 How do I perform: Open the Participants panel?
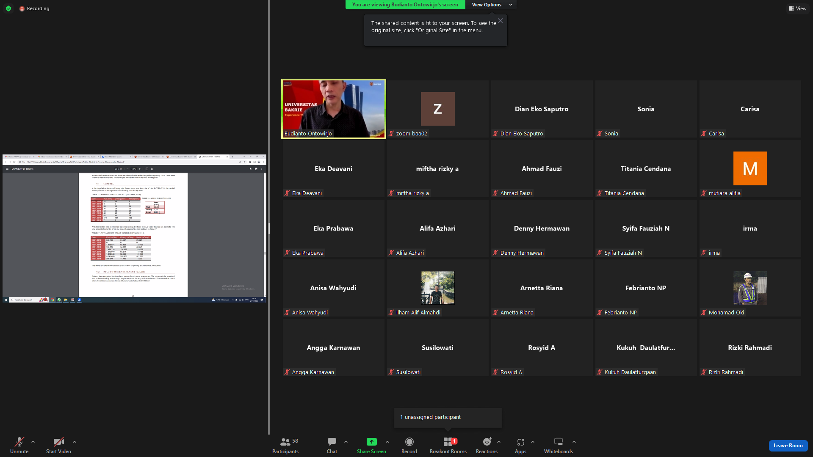(285, 445)
